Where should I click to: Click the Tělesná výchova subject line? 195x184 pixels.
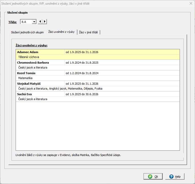coord(29,57)
